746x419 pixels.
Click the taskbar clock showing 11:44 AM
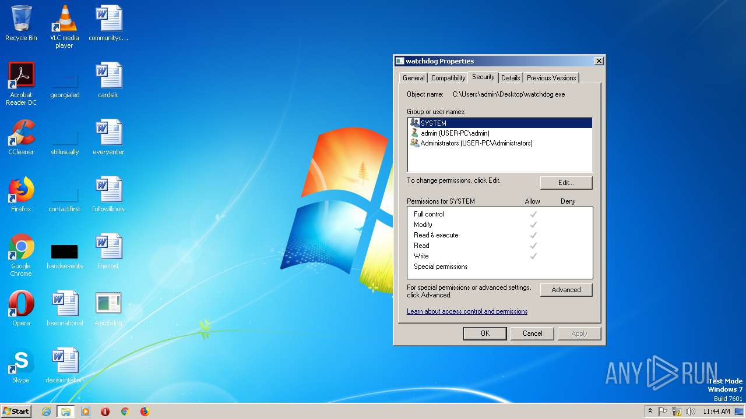point(716,411)
